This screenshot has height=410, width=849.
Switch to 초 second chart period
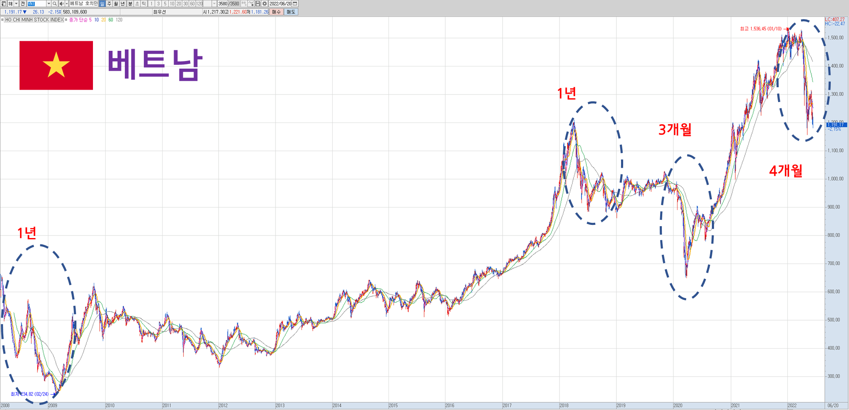pos(137,3)
